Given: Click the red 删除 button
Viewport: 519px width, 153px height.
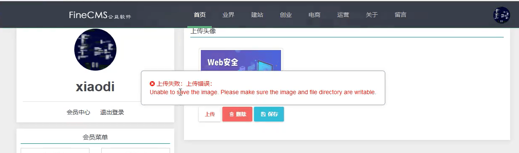Looking at the screenshot, I should click(237, 114).
